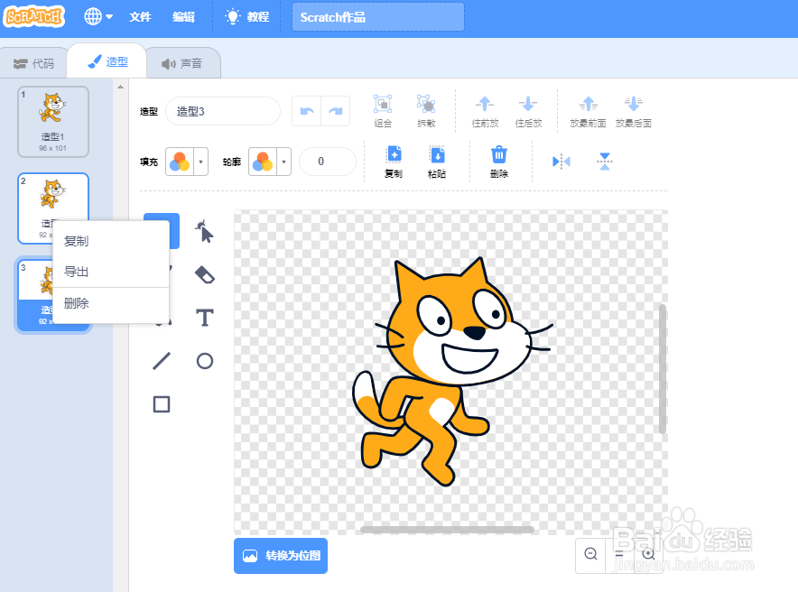Image resolution: width=798 pixels, height=592 pixels.
Task: Select the eraser tool
Action: point(205,274)
